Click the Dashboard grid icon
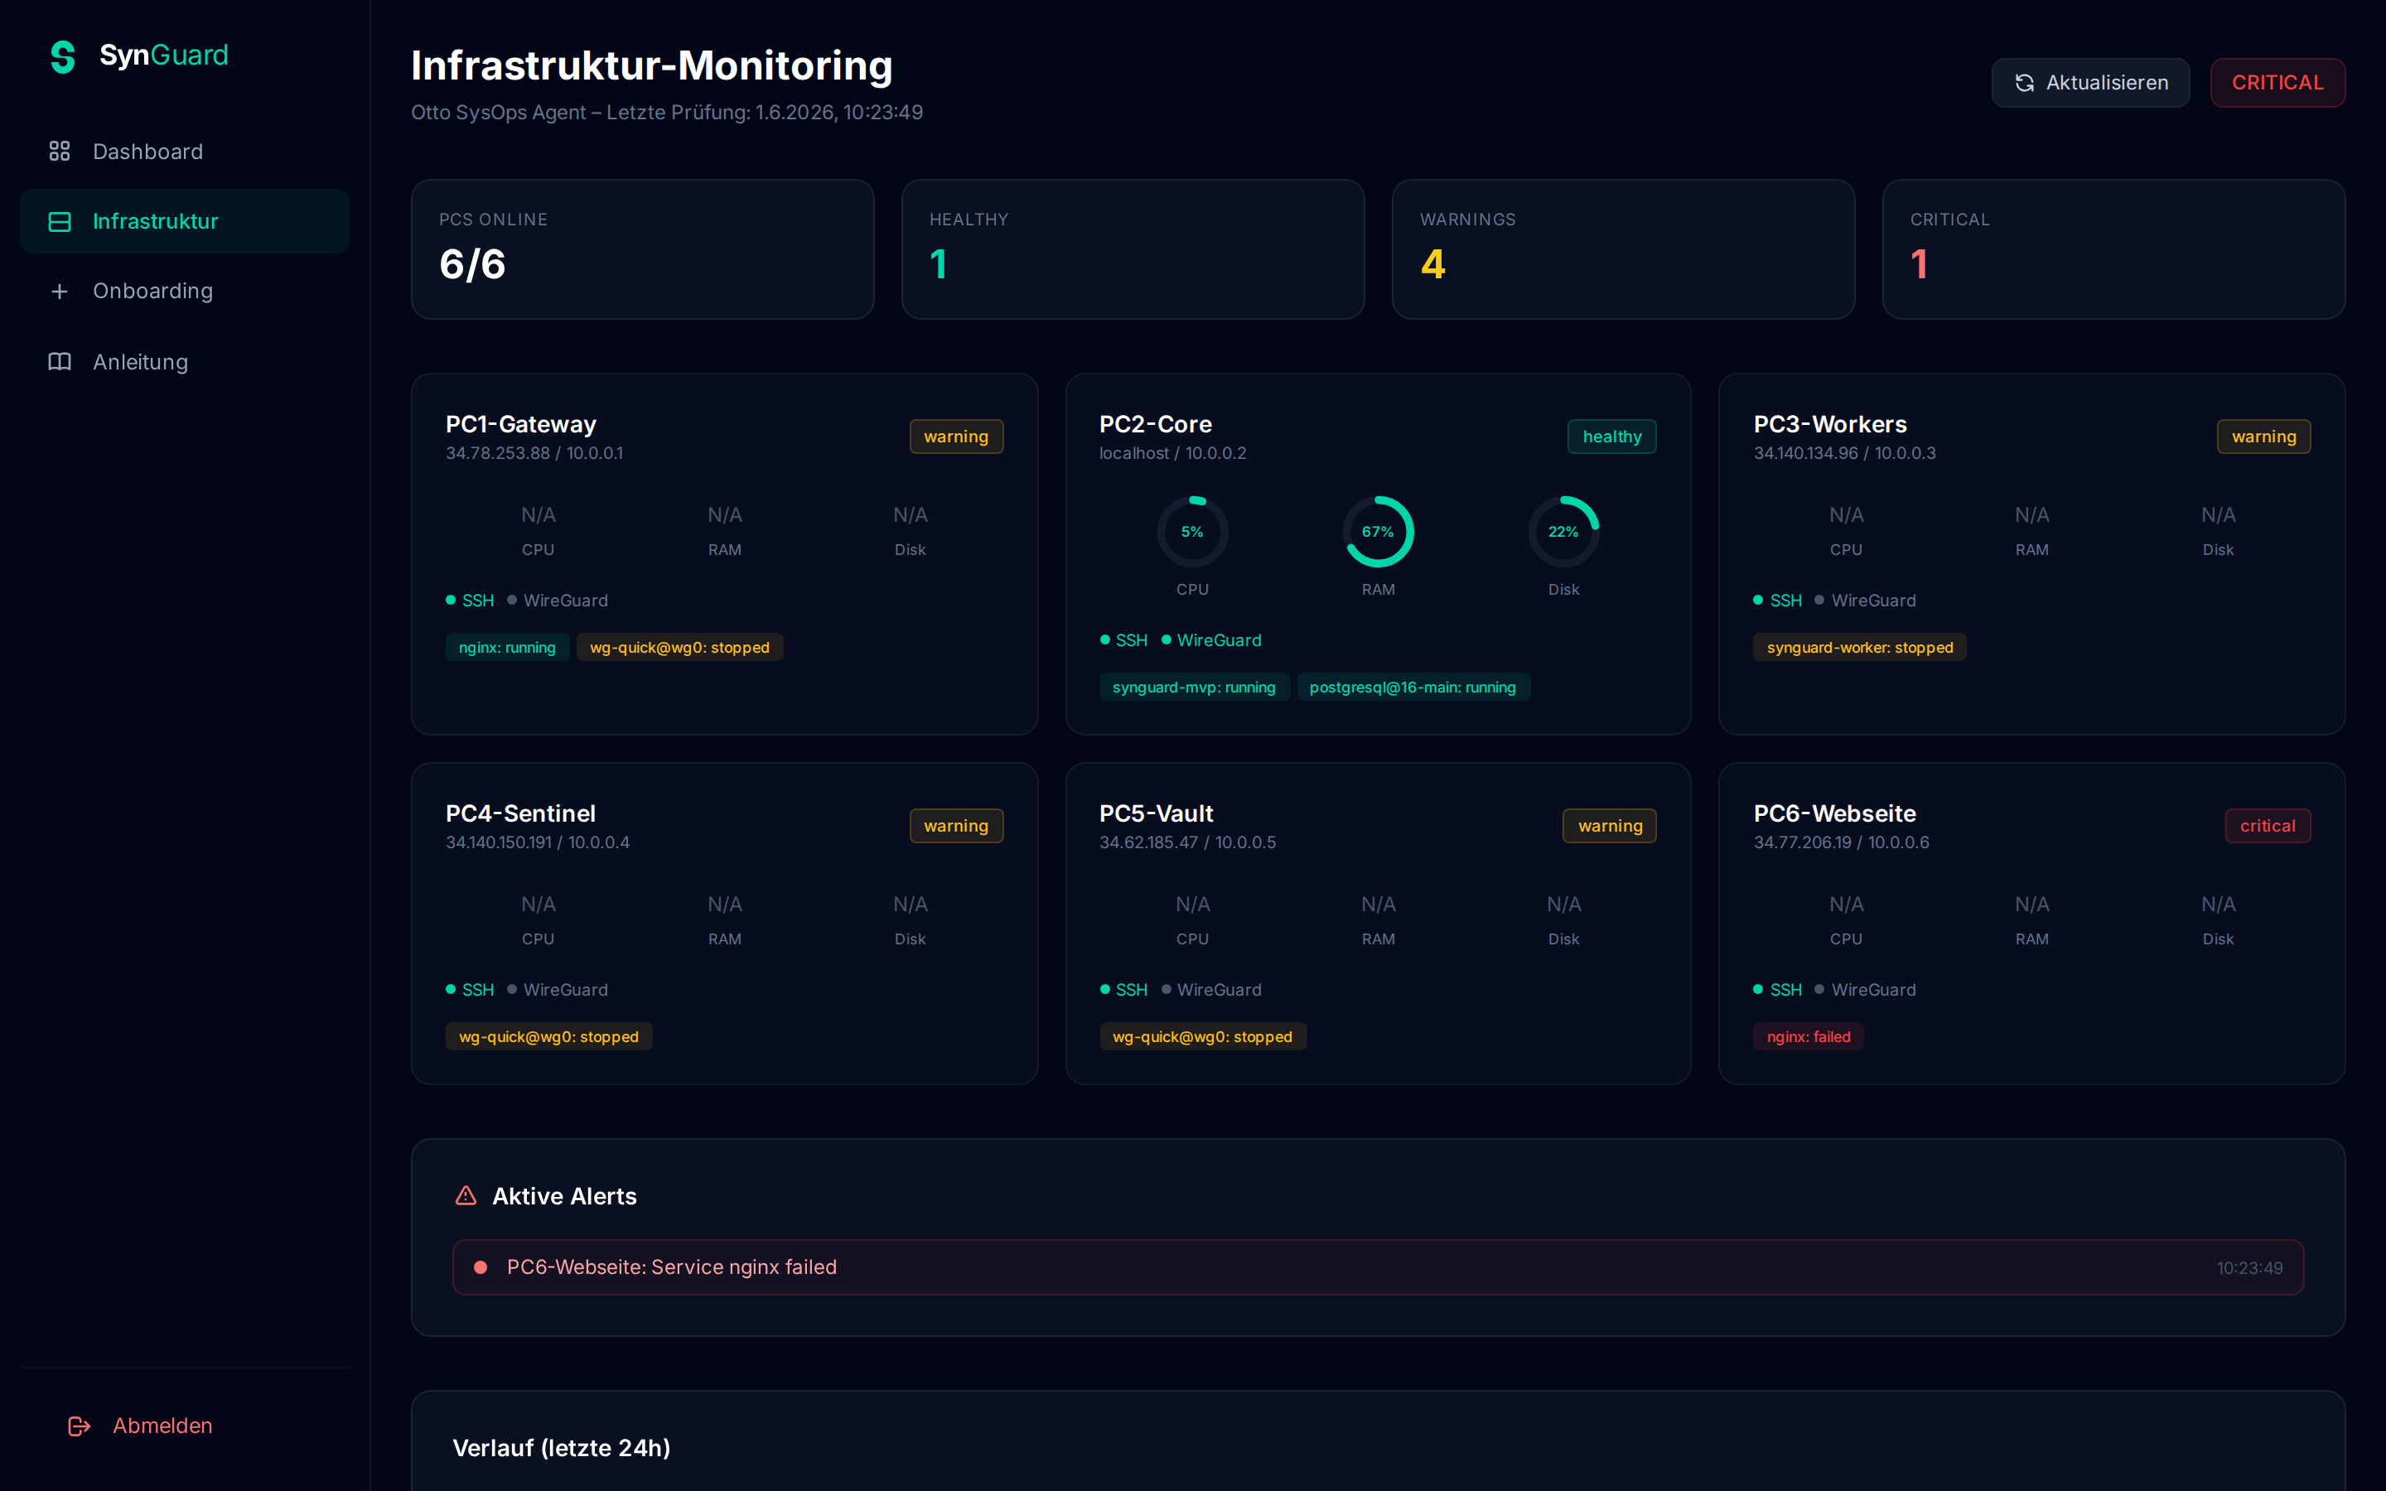2386x1491 pixels. pos(59,151)
